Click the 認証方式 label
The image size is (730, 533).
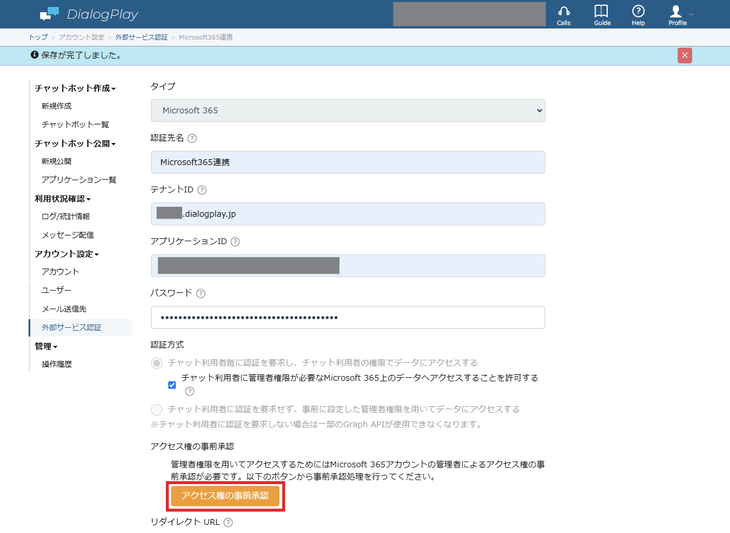click(167, 345)
